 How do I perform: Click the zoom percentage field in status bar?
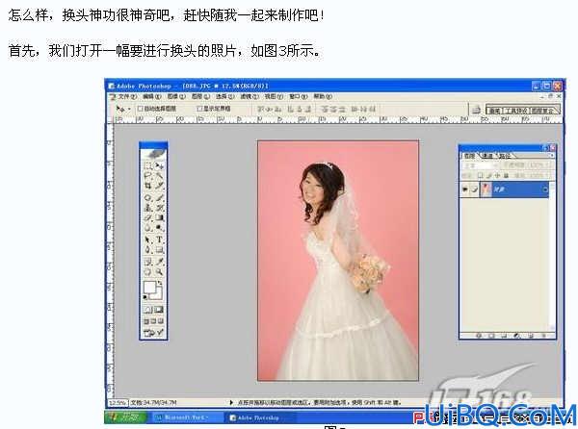pos(118,402)
